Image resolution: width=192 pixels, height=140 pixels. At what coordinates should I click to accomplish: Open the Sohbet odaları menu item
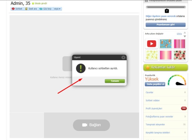click(152, 100)
